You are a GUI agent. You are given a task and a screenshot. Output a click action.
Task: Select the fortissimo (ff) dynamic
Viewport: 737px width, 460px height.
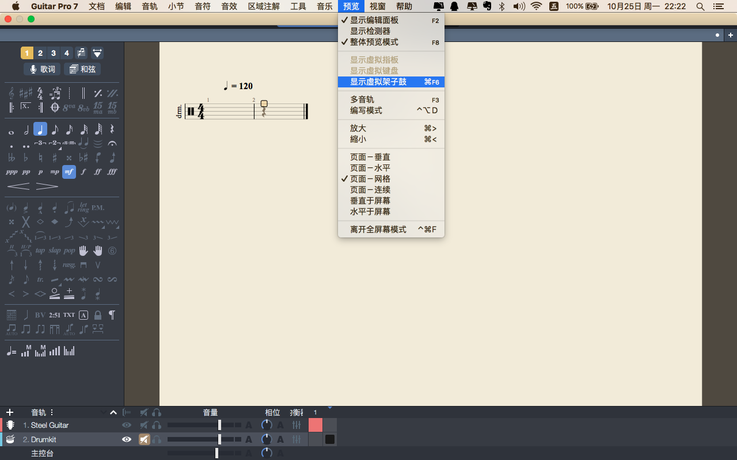pyautogui.click(x=98, y=172)
